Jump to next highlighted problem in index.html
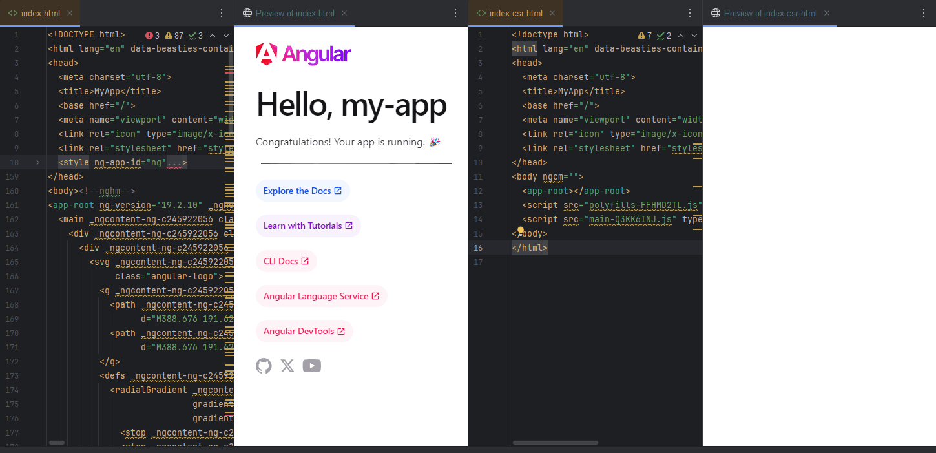The height and width of the screenshot is (453, 936). click(x=226, y=36)
